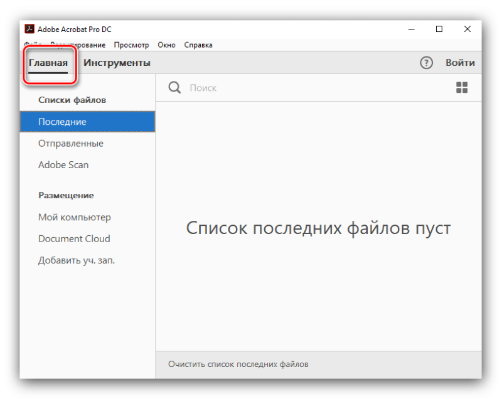Open the Окно menu
502x399 pixels.
(166, 45)
